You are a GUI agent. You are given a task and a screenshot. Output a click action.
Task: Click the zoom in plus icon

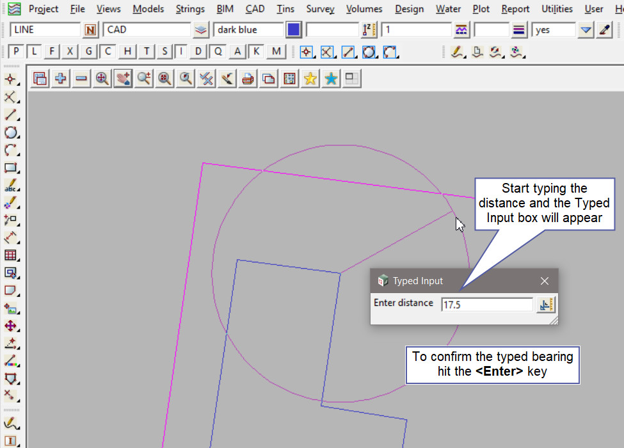pos(61,79)
